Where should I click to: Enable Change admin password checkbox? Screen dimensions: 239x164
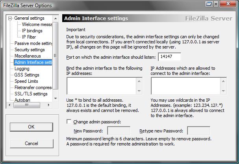[x=69, y=122]
